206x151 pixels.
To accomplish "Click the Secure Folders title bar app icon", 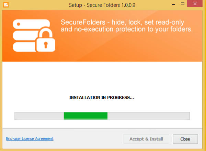I will 6,5.
